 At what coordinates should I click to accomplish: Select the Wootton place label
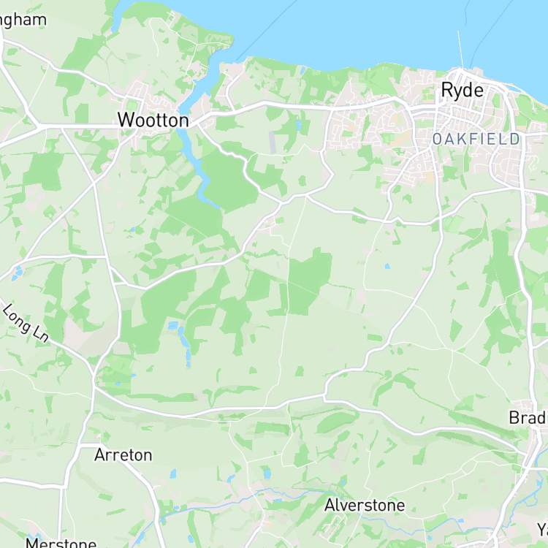tap(153, 121)
